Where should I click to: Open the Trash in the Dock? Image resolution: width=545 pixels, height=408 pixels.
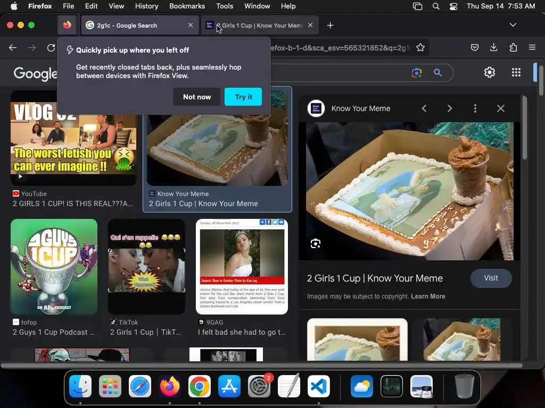pyautogui.click(x=464, y=386)
